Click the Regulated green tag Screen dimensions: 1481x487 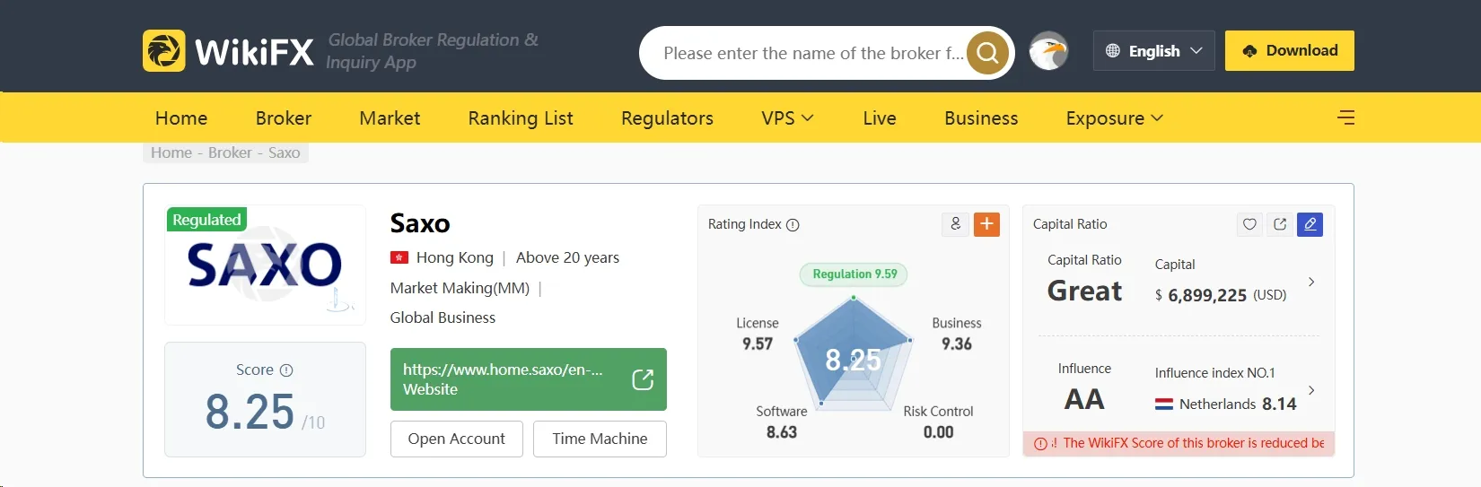[206, 220]
